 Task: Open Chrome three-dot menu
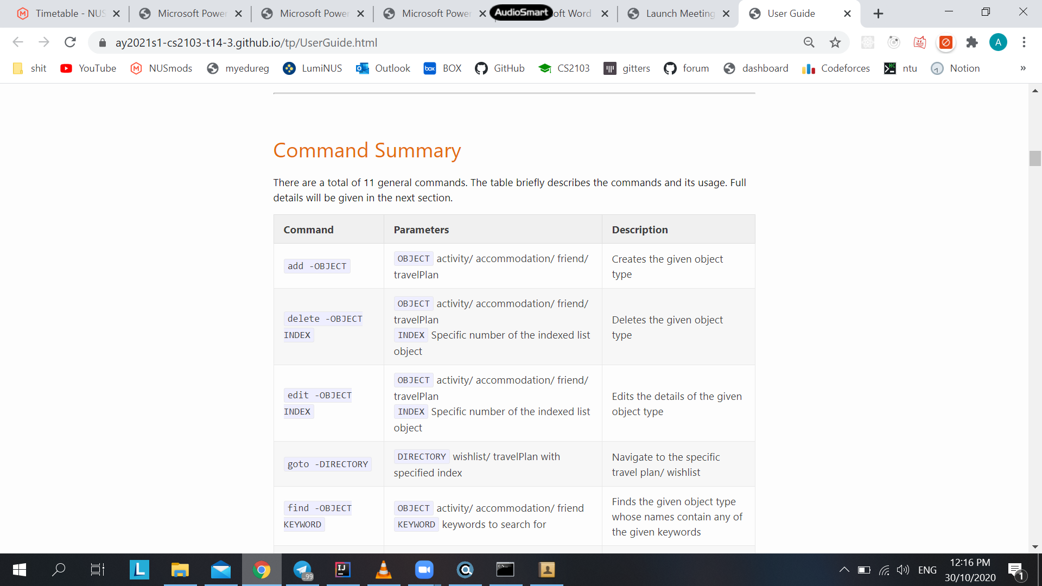pos(1024,42)
